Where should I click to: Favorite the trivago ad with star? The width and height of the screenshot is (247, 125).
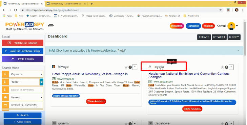[126, 67]
